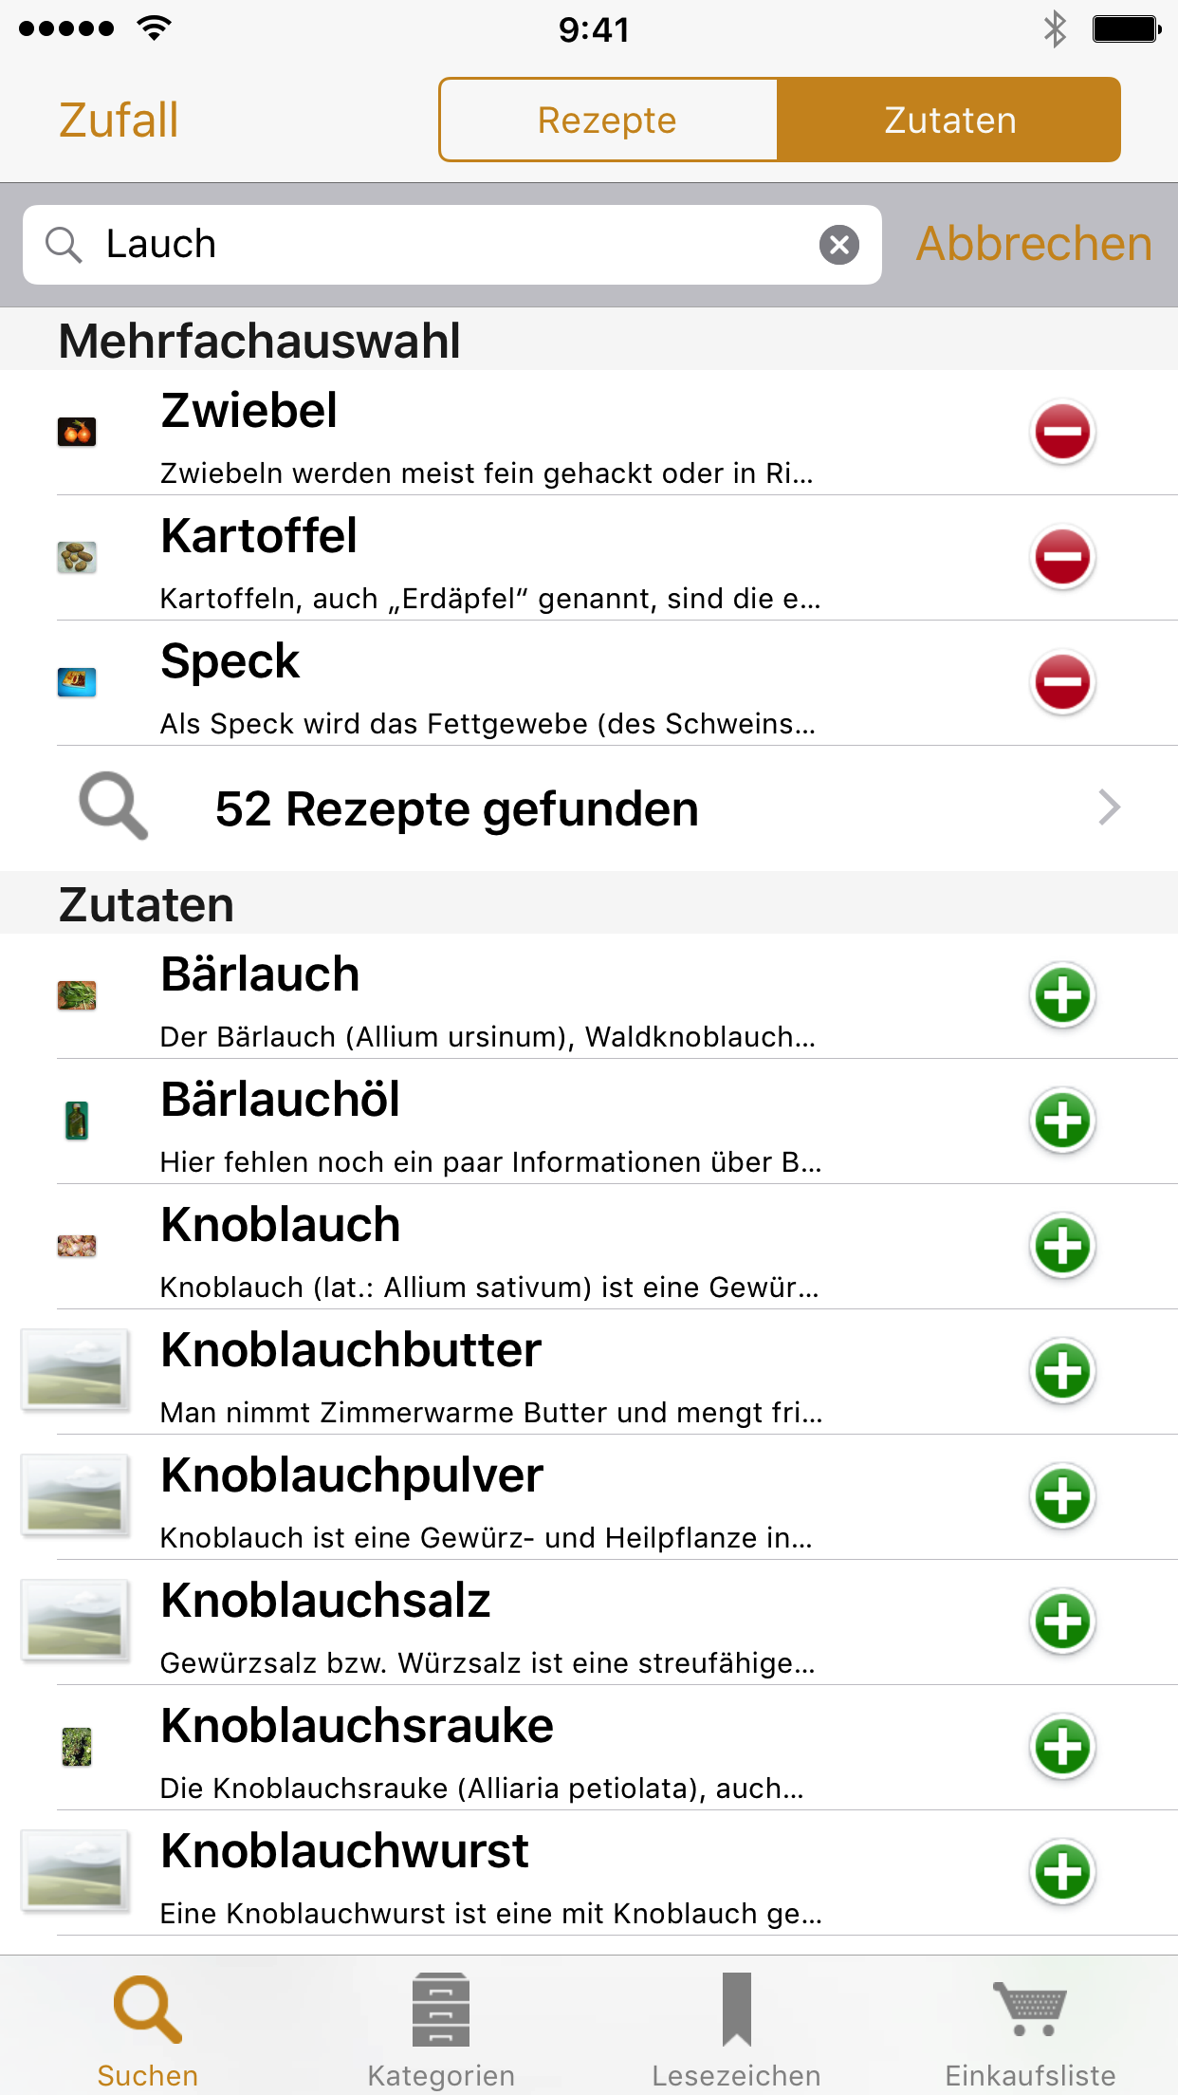
Task: Open the 52 Rezepte gefunden chevron
Action: click(1109, 807)
